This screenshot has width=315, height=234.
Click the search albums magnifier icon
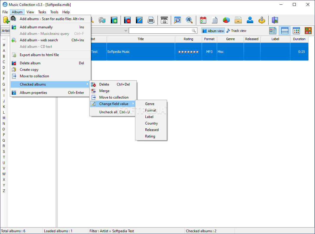point(177,20)
